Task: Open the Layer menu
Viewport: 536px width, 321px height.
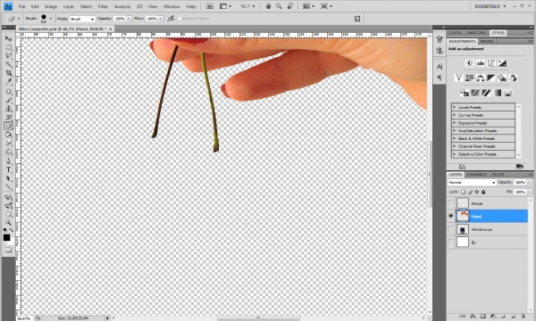Action: 69,6
